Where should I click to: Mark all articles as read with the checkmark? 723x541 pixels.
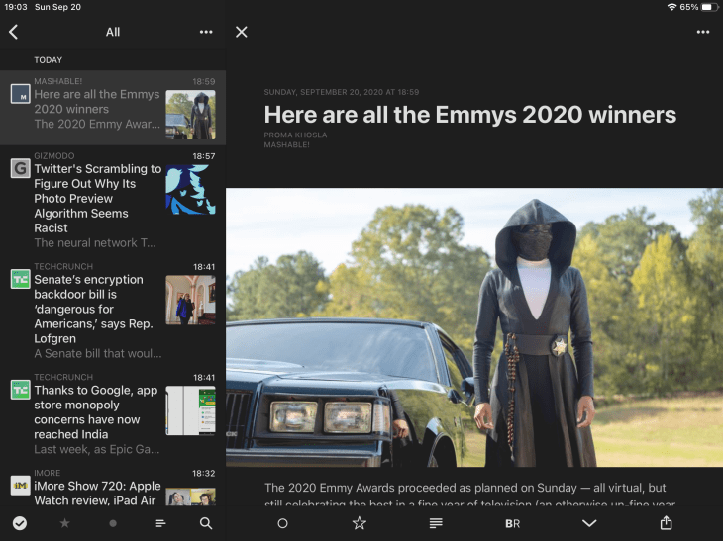coord(19,523)
